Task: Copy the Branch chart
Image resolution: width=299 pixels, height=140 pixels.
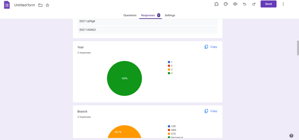Action: (x=211, y=111)
